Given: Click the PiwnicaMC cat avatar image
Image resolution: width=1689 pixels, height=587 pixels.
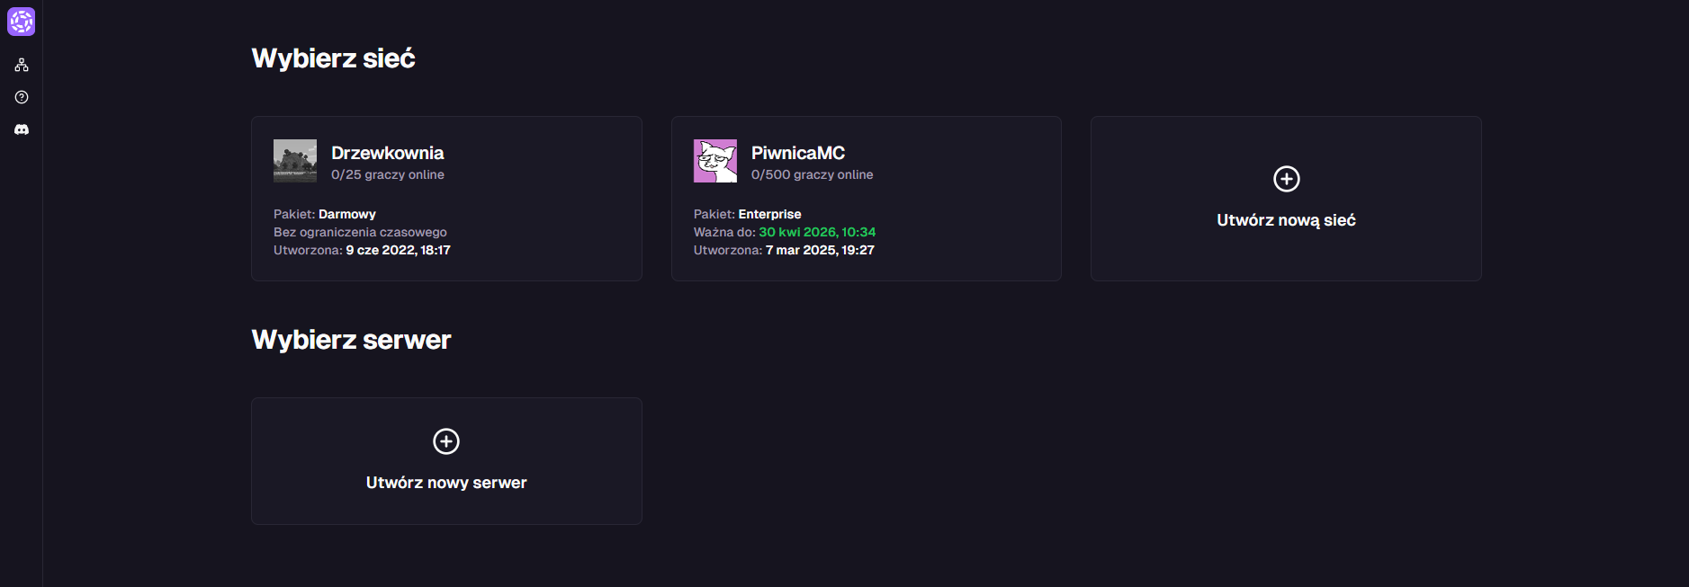Looking at the screenshot, I should pos(715,161).
